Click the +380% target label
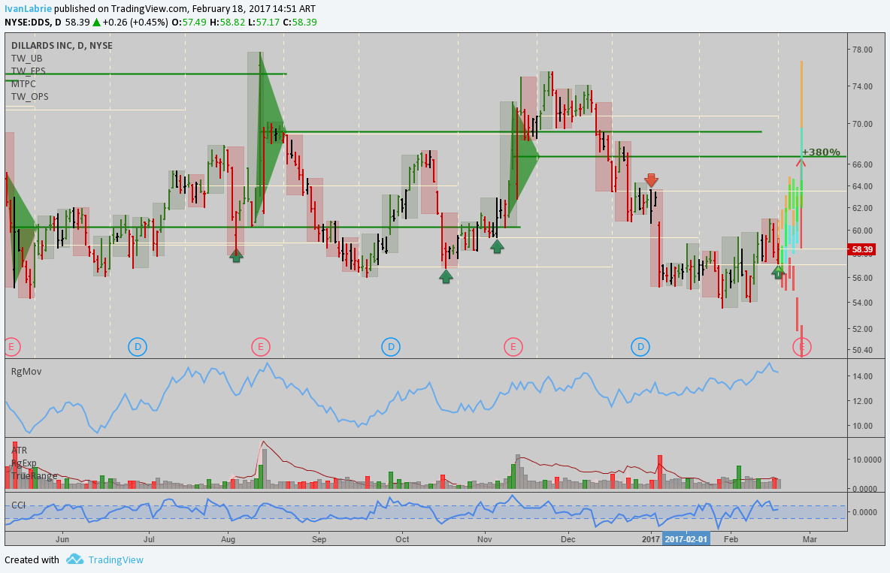Viewport: 890px width, 573px height. click(x=821, y=152)
